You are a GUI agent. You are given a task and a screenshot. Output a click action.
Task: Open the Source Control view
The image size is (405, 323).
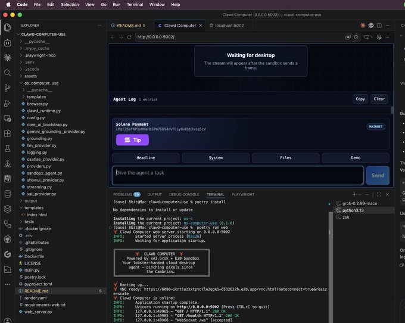8,88
